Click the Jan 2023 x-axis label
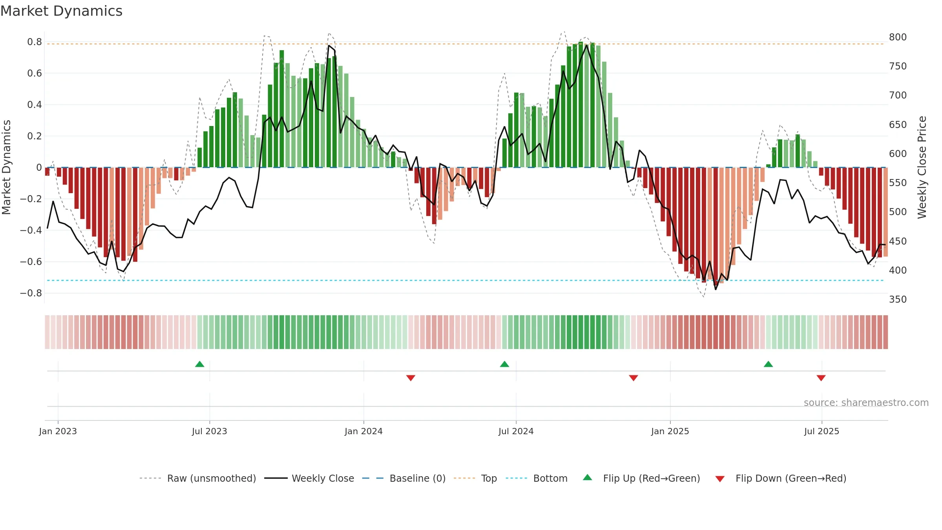This screenshot has height=530, width=942. [x=58, y=431]
